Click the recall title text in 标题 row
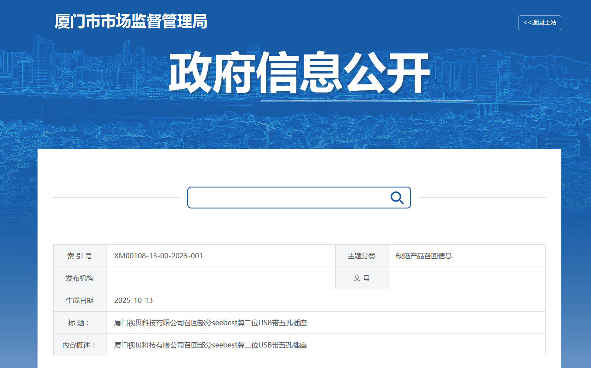The height and width of the screenshot is (368, 591). 210,323
